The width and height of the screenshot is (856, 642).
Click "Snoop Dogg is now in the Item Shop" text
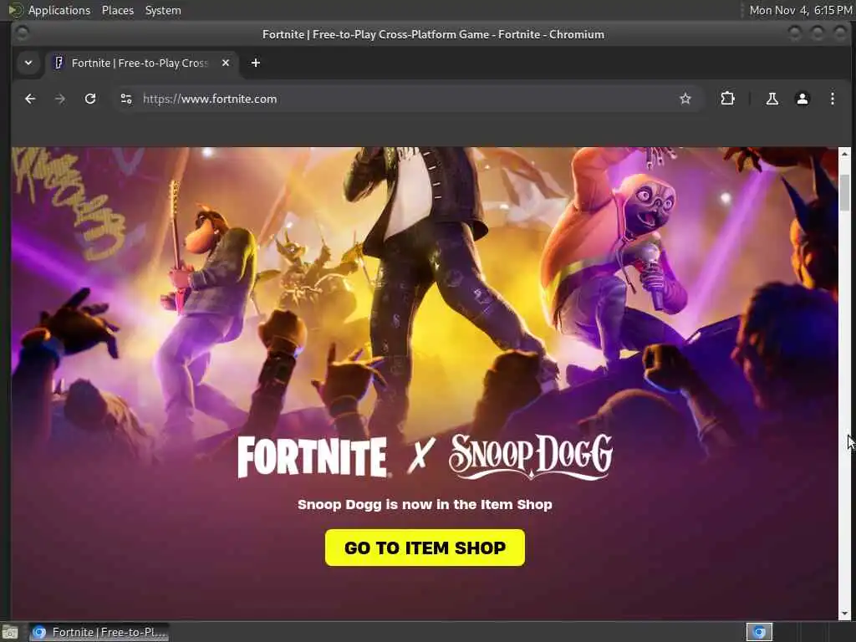click(425, 504)
